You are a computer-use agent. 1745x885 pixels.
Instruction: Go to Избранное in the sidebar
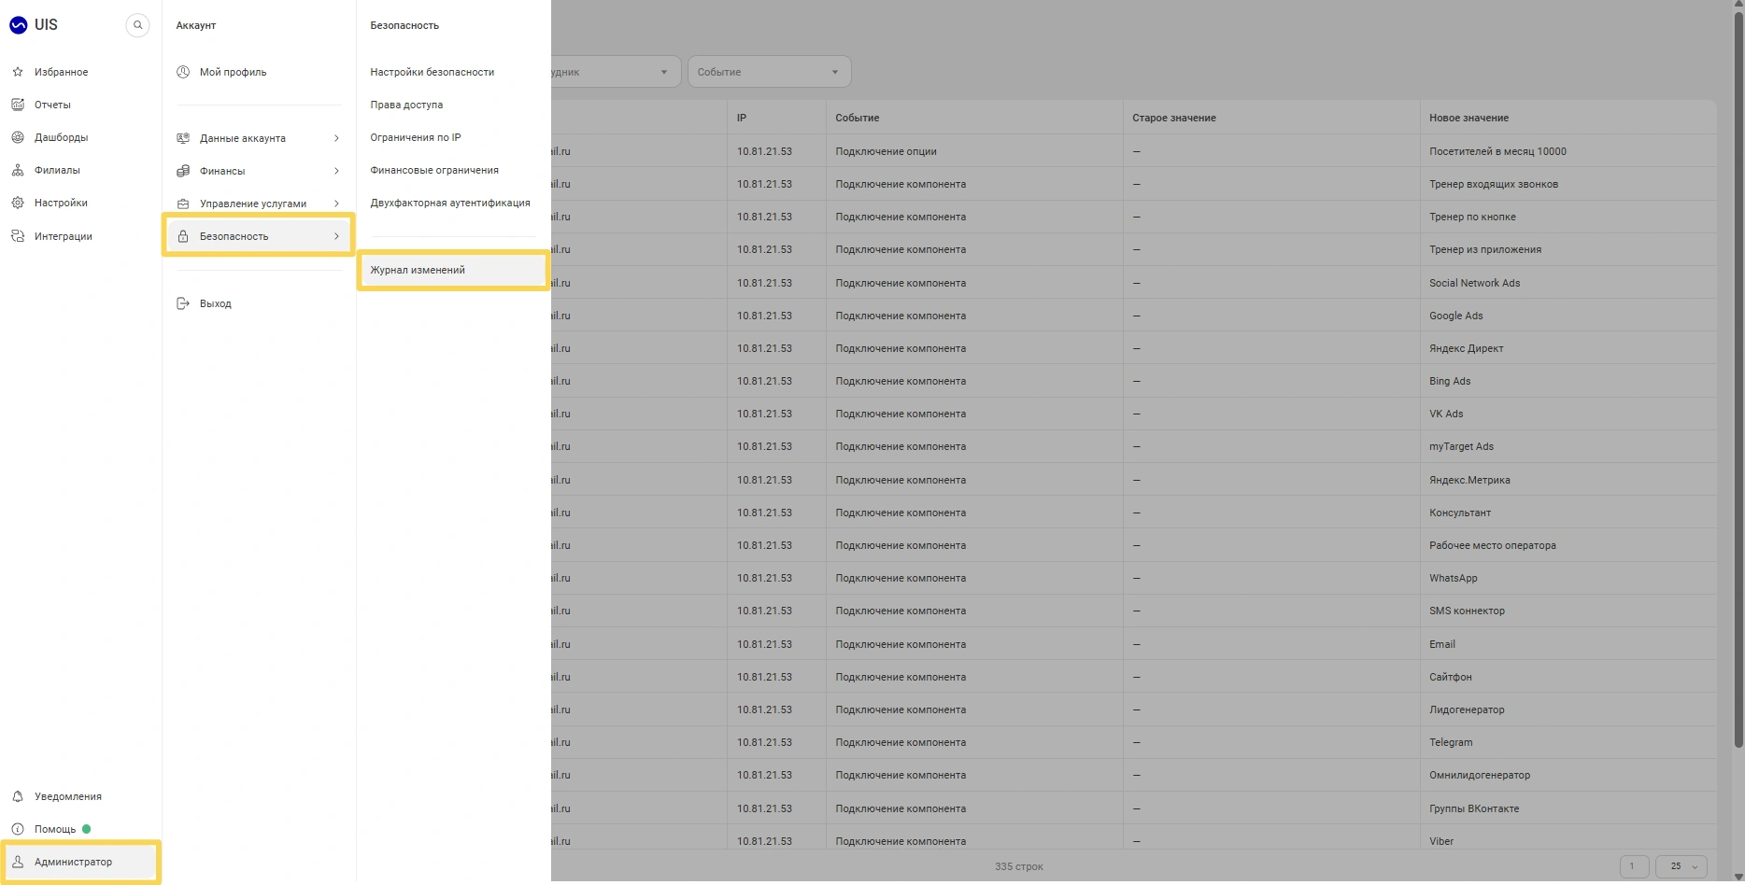pyautogui.click(x=61, y=72)
